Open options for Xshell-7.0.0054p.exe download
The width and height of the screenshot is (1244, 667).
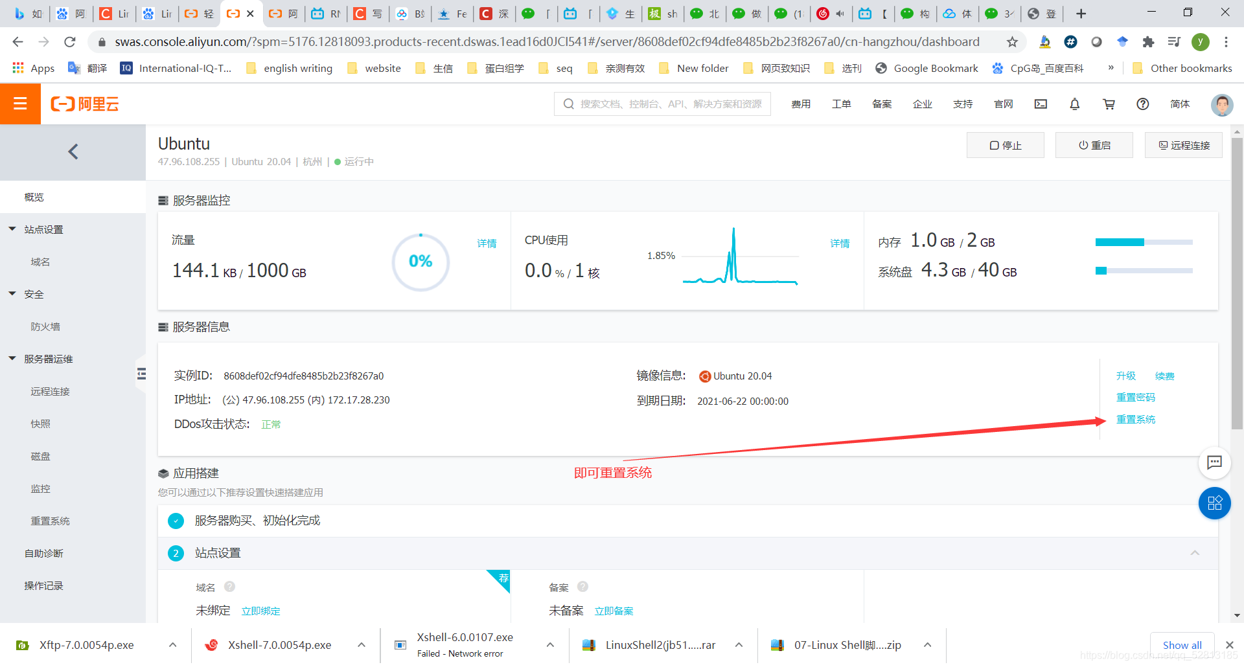coord(362,645)
